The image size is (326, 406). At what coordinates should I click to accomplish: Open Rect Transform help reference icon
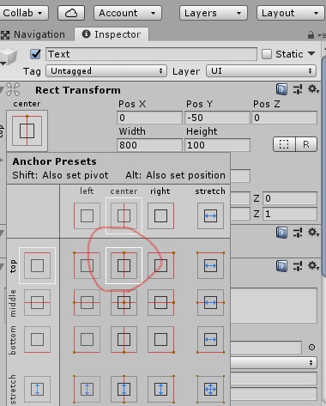(x=281, y=89)
